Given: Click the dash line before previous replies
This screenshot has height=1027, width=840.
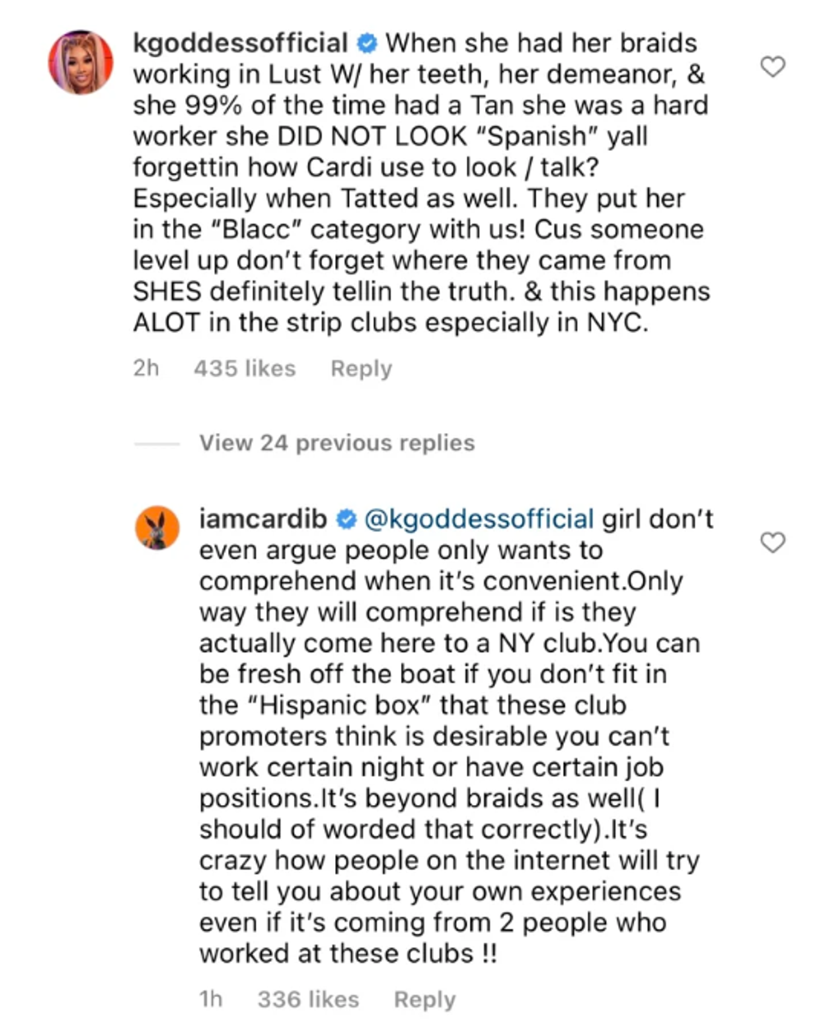Looking at the screenshot, I should click(157, 443).
